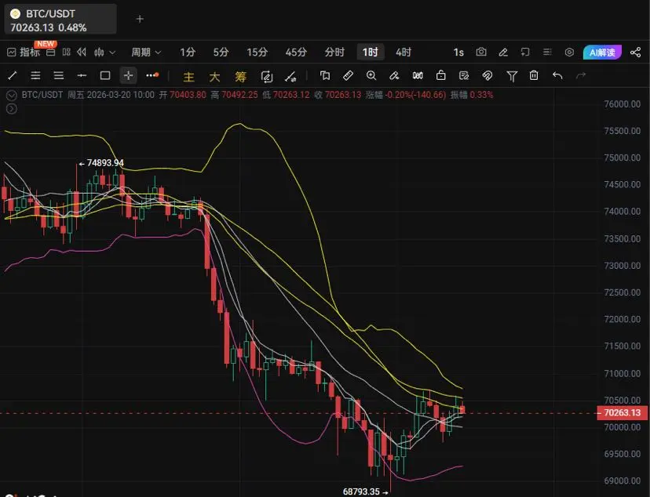Click the funnel filter icon
Image resolution: width=650 pixels, height=497 pixels.
point(512,76)
